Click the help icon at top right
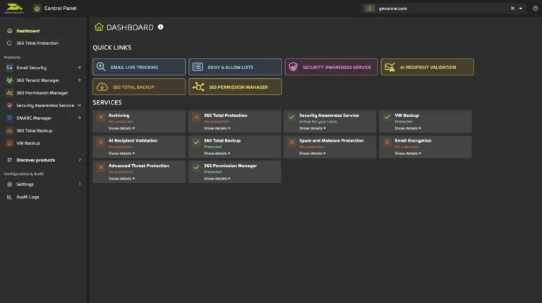 (535, 8)
